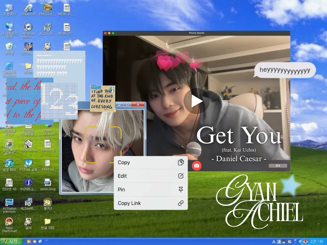
Task: Click the blonde portrait photo
Action: coord(103,151)
